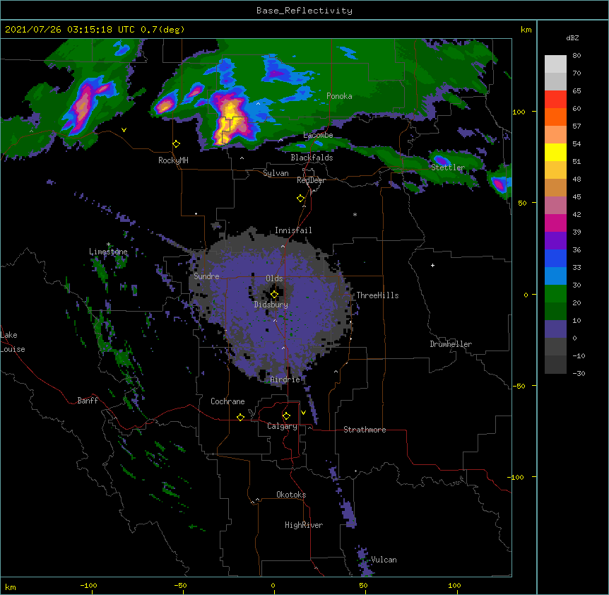Click the yellow radar site marker between Olds and Didsbury

click(275, 295)
